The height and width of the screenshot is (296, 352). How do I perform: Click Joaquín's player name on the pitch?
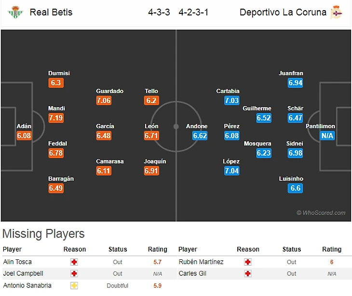click(x=155, y=161)
